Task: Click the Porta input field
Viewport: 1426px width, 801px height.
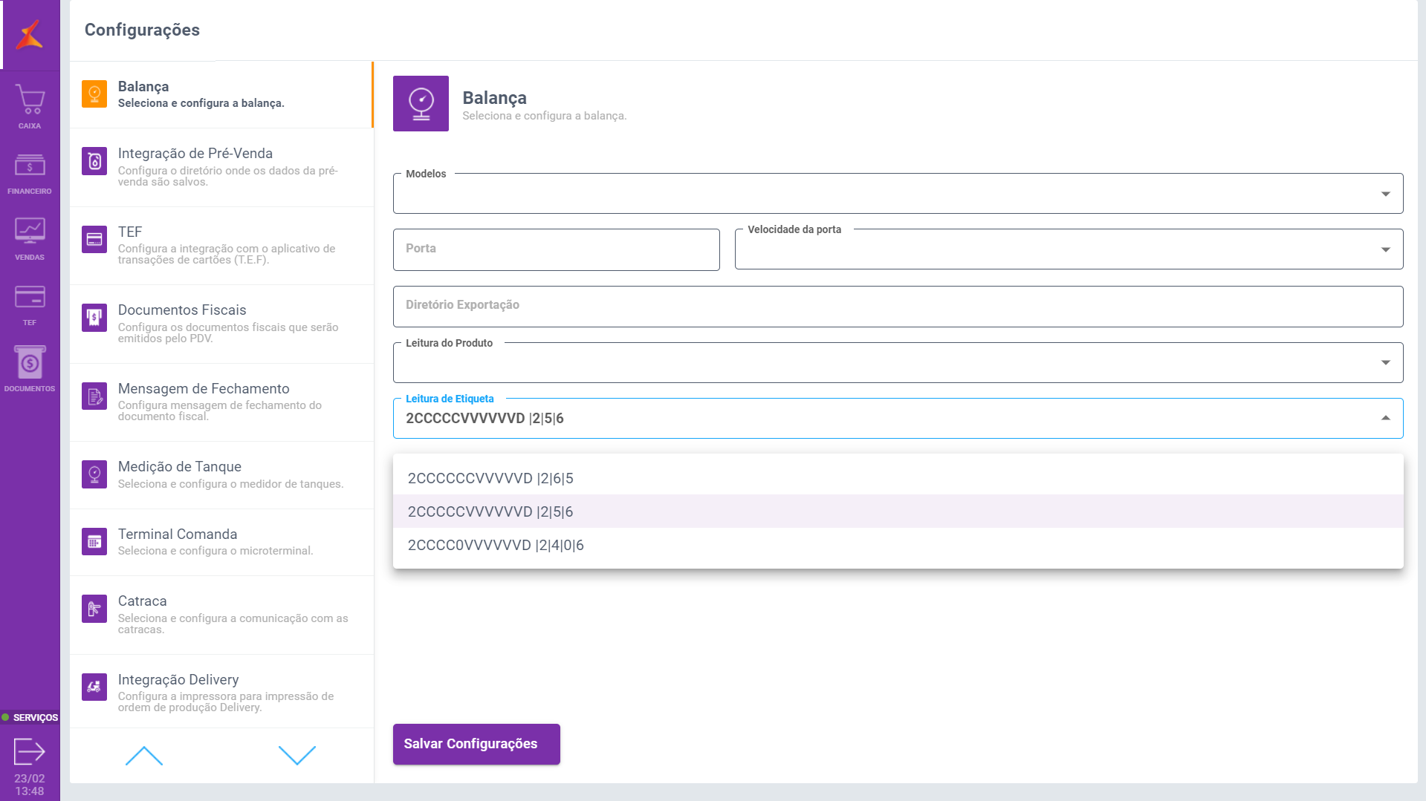Action: pos(556,249)
